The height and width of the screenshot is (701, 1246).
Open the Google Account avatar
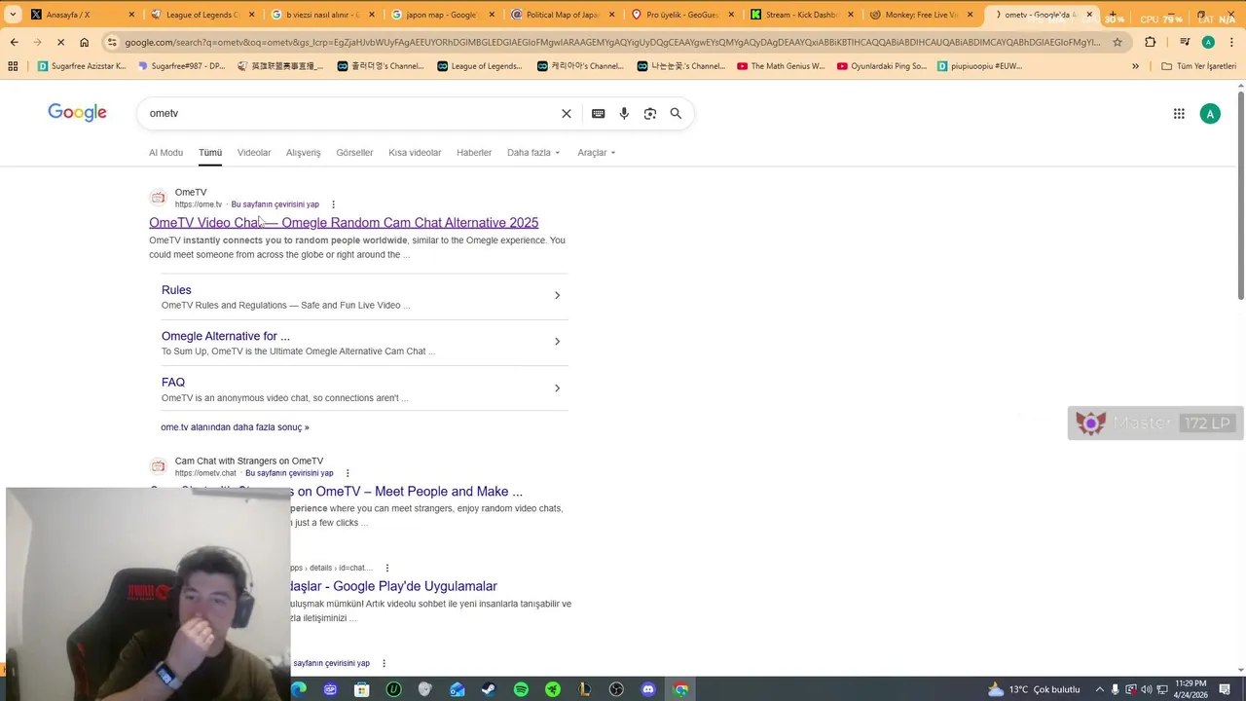coord(1210,114)
